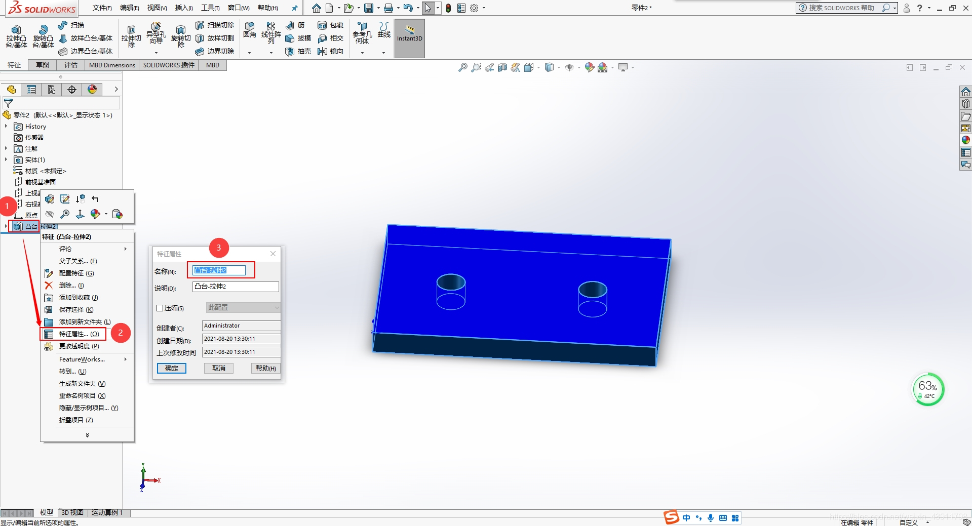
Task: Click the 名称 name input field
Action: tap(219, 270)
